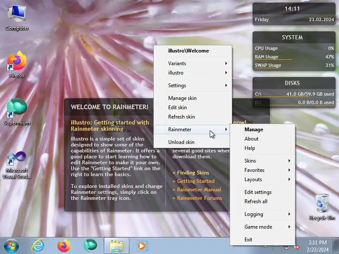Open the Computer desktop icon

(x=17, y=18)
